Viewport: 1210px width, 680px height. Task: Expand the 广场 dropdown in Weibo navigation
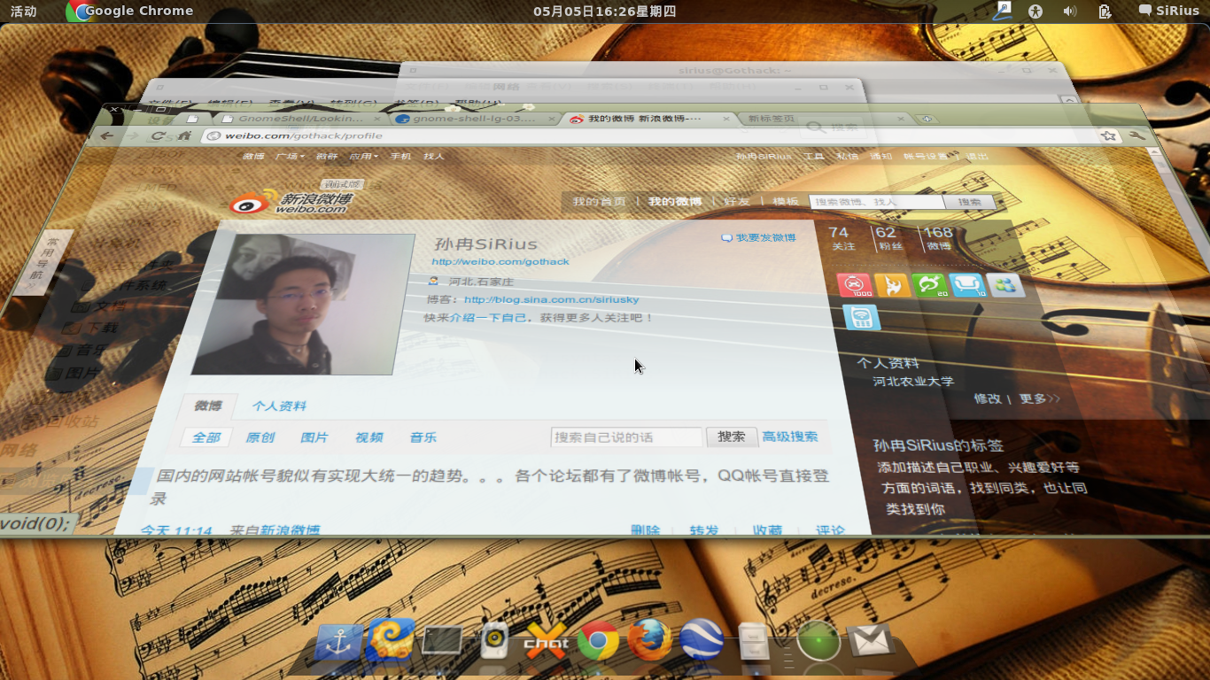click(x=290, y=156)
